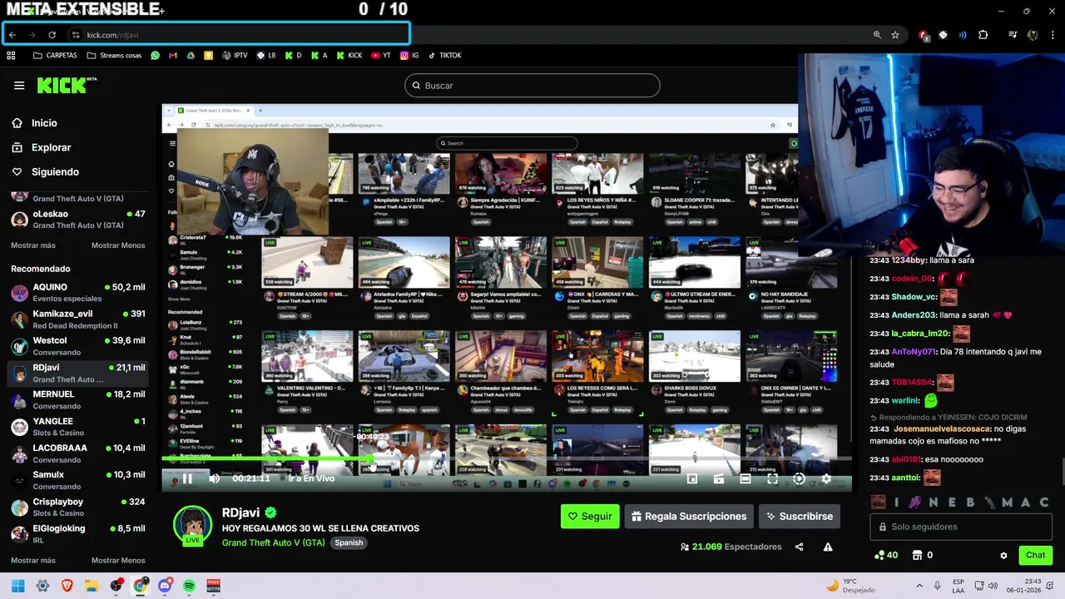Open the channel points balance showing 40
The width and height of the screenshot is (1065, 599).
tap(885, 555)
